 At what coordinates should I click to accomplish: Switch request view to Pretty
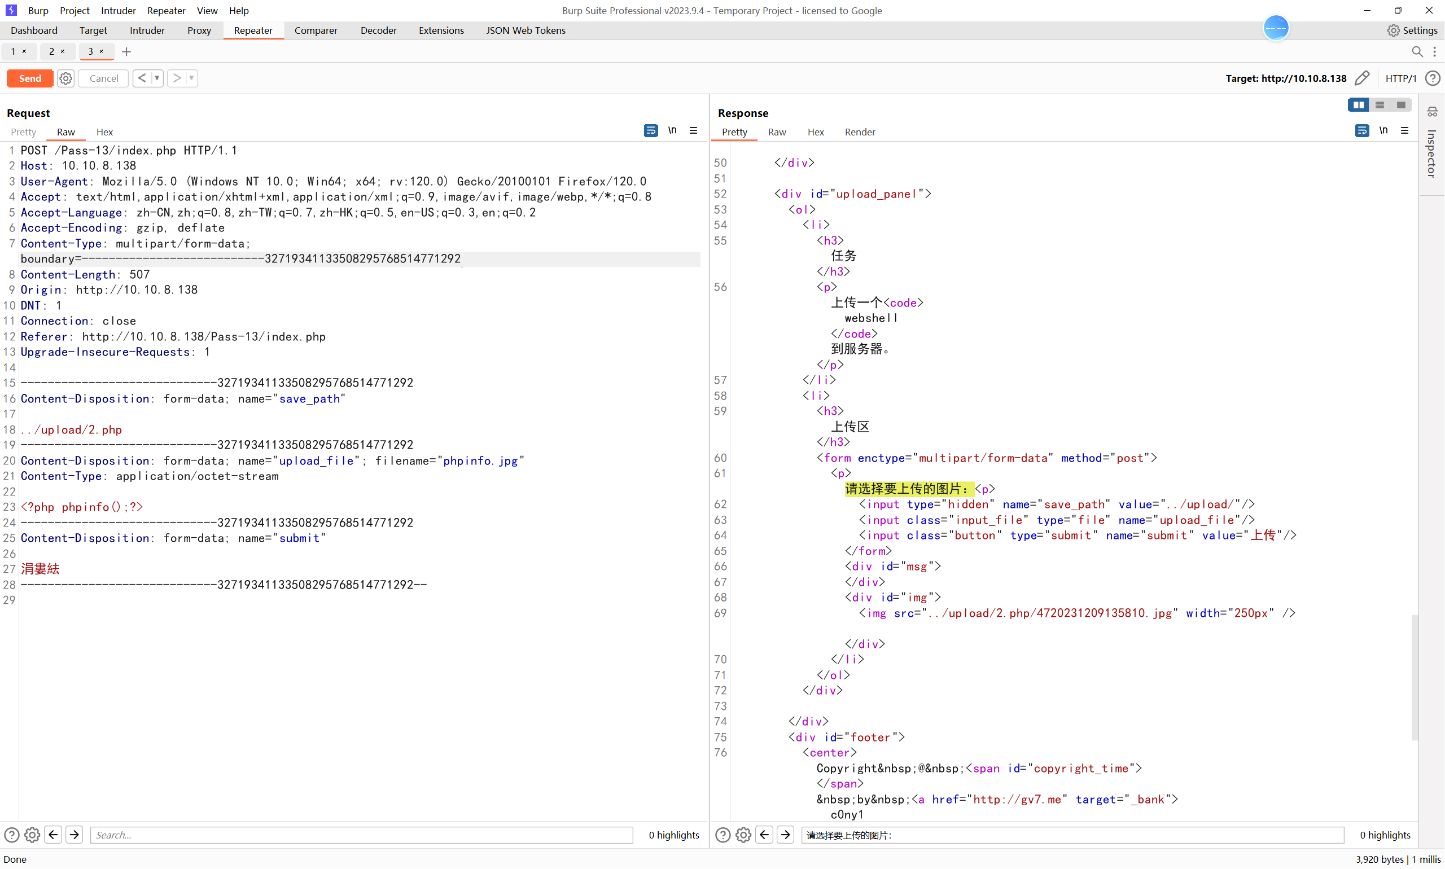click(24, 133)
